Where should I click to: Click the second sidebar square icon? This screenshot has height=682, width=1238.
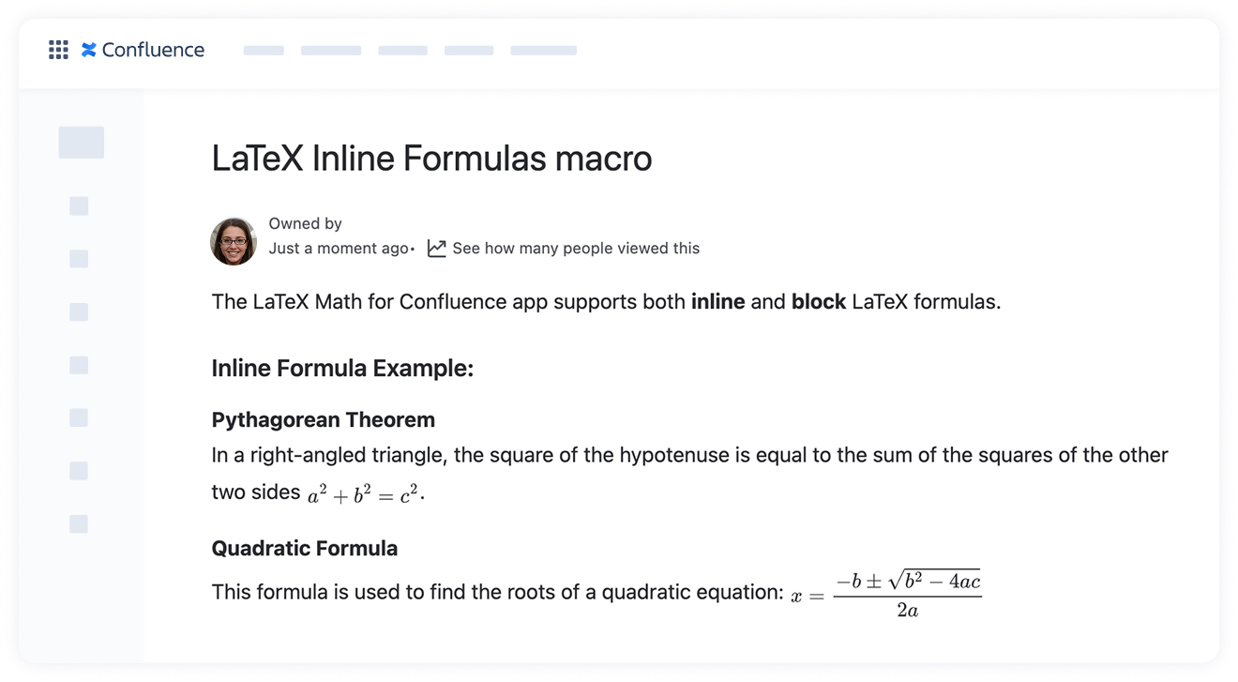click(x=79, y=205)
